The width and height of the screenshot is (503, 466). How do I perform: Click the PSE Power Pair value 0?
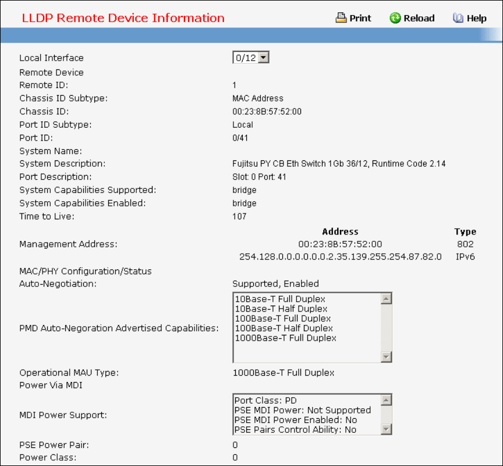pyautogui.click(x=235, y=445)
